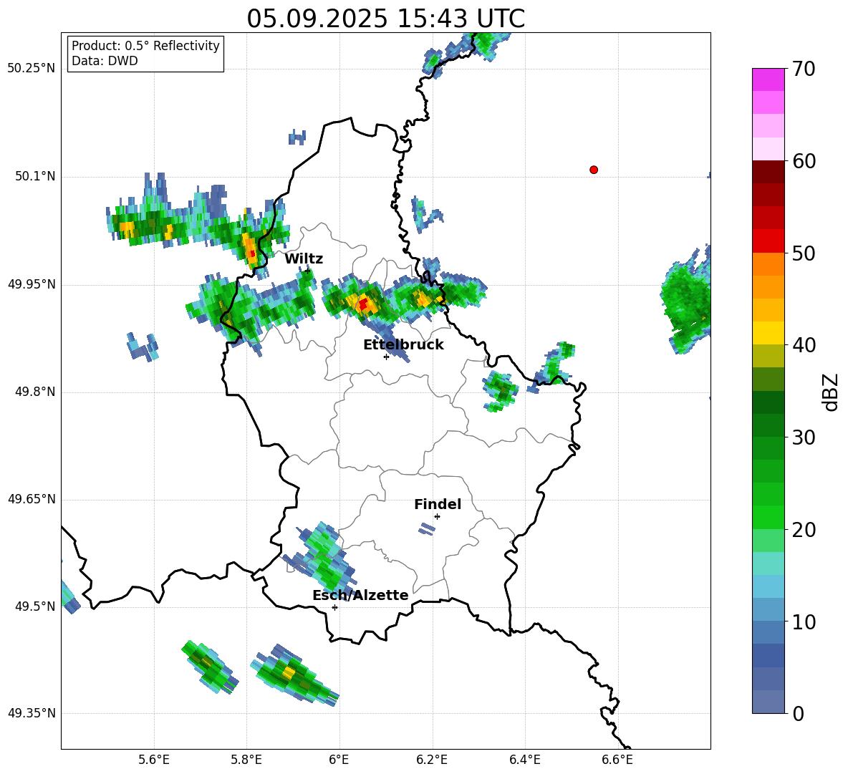The height and width of the screenshot is (774, 848).
Task: Click the 6°E longitude tick label
Action: point(339,760)
